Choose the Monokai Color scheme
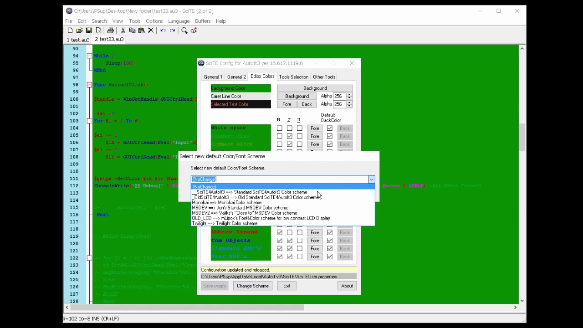583x328 pixels. 283,203
